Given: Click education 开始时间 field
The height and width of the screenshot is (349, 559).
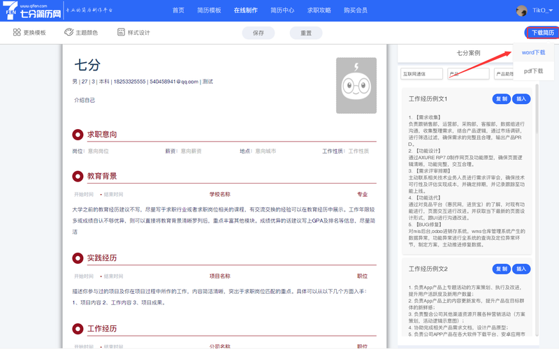Looking at the screenshot, I should coord(84,195).
